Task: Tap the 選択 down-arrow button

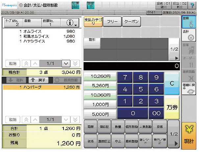Action: coord(16,80)
